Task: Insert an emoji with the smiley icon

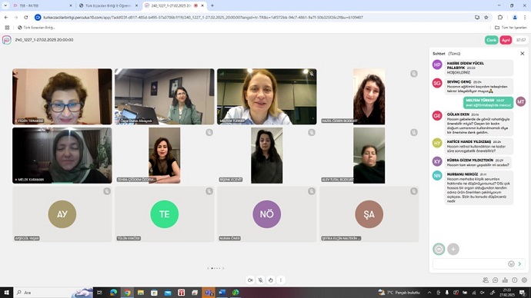Action: point(511,264)
